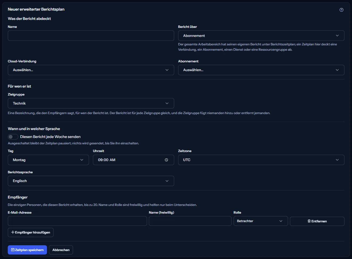Open the help question-mark icon
This screenshot has width=352, height=259.
341,10
